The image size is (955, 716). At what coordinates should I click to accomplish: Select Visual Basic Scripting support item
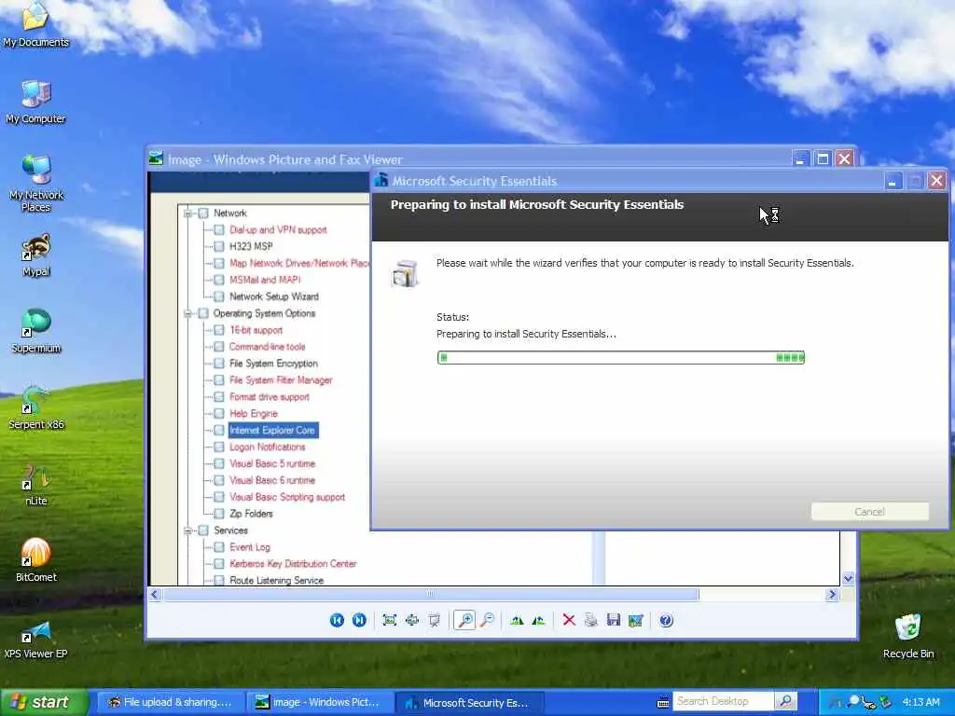coord(287,497)
